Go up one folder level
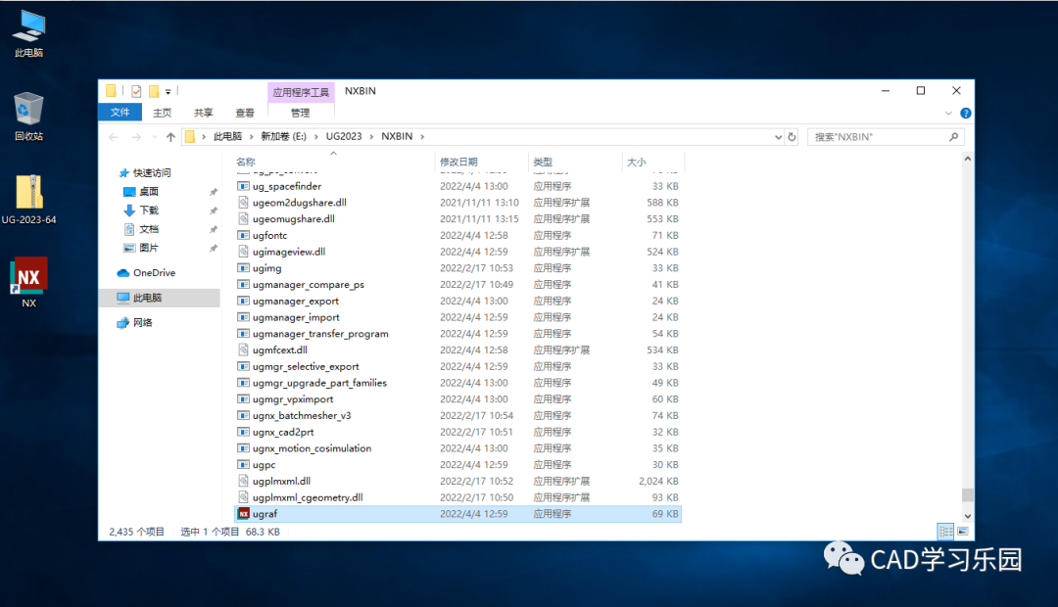This screenshot has height=607, width=1058. (170, 137)
